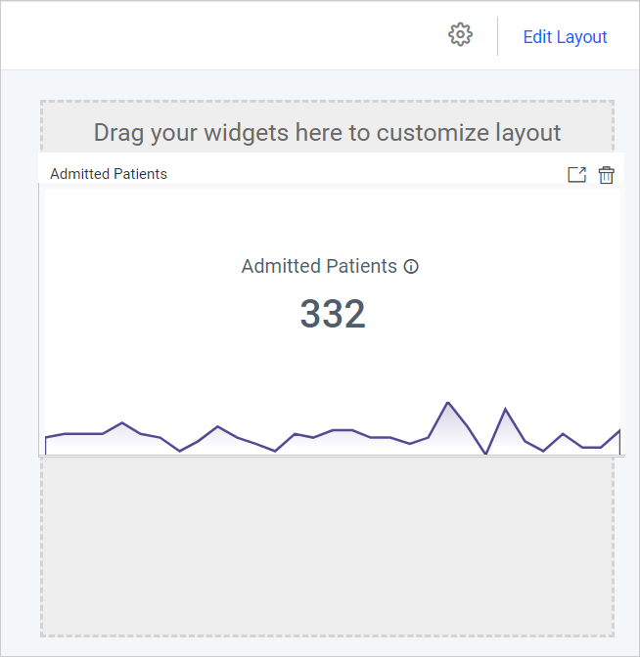Screen dimensions: 640x657
Task: Click the sparkline's lowest dip at the baseline
Action: click(486, 454)
